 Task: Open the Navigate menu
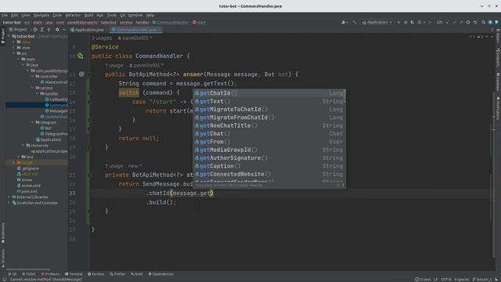(x=41, y=15)
